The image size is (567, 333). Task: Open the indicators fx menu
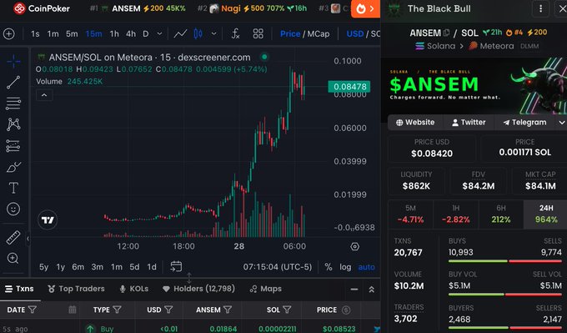pyautogui.click(x=235, y=34)
